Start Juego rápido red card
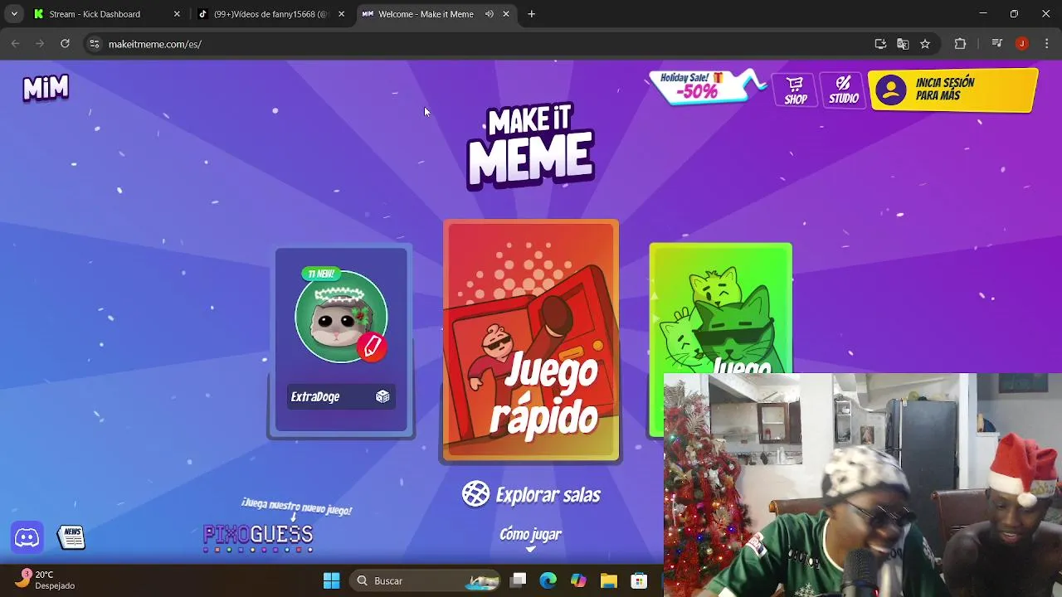1062x597 pixels. tap(531, 340)
